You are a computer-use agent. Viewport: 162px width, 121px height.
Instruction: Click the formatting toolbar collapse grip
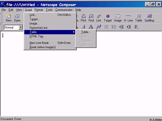coord(1,27)
